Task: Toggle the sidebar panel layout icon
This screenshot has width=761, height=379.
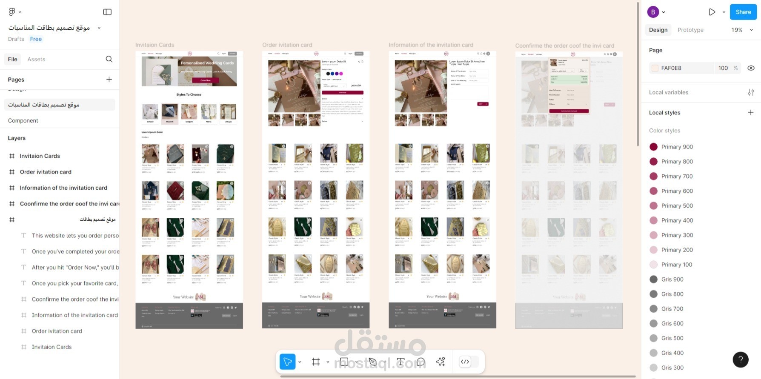Action: point(107,12)
